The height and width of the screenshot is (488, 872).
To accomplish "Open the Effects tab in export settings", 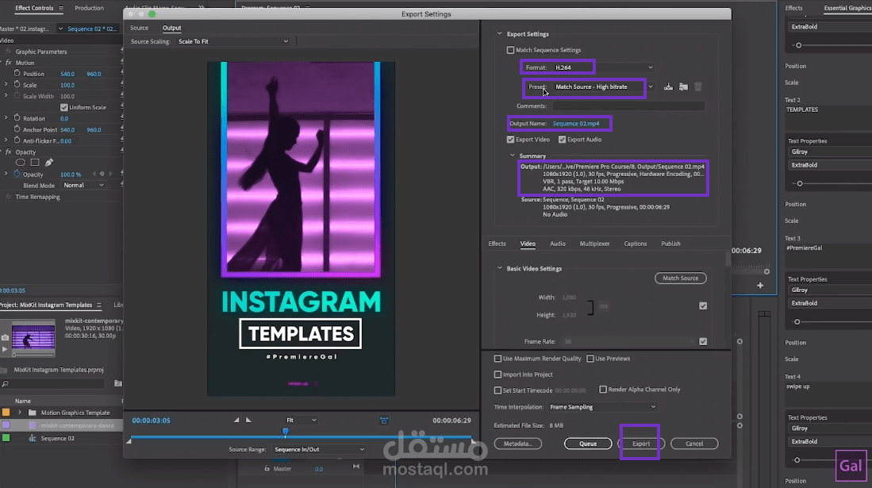I will click(x=497, y=244).
